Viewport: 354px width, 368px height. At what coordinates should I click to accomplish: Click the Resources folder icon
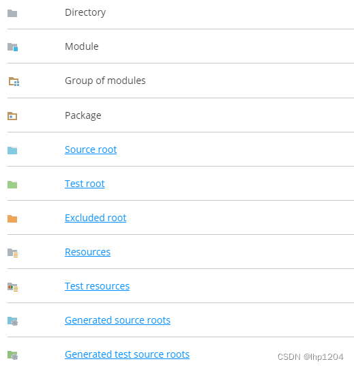[x=13, y=253]
